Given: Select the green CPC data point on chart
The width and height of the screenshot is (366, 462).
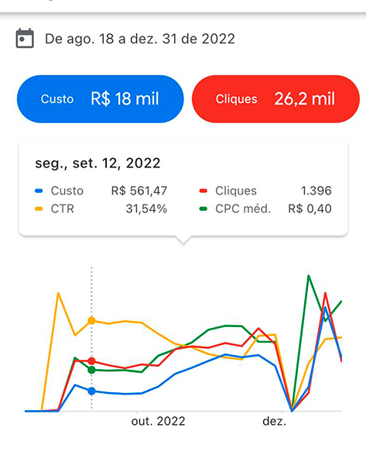Looking at the screenshot, I should pos(92,370).
